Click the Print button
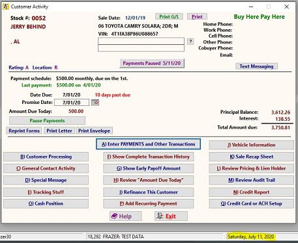 (197, 17)
